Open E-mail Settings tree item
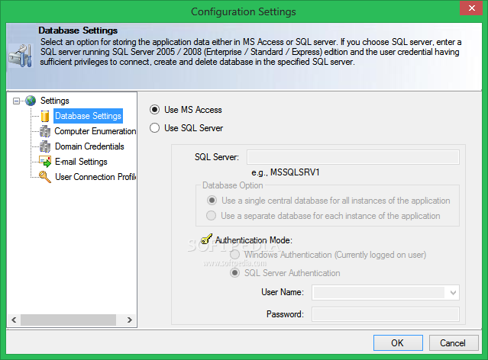The height and width of the screenshot is (360, 488). click(81, 162)
